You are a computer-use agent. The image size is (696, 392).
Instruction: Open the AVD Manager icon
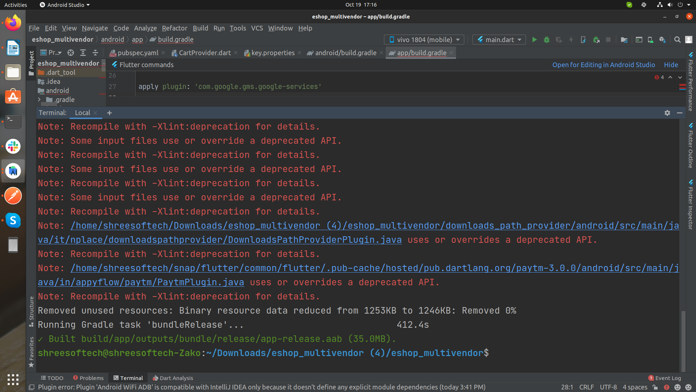tap(651, 40)
